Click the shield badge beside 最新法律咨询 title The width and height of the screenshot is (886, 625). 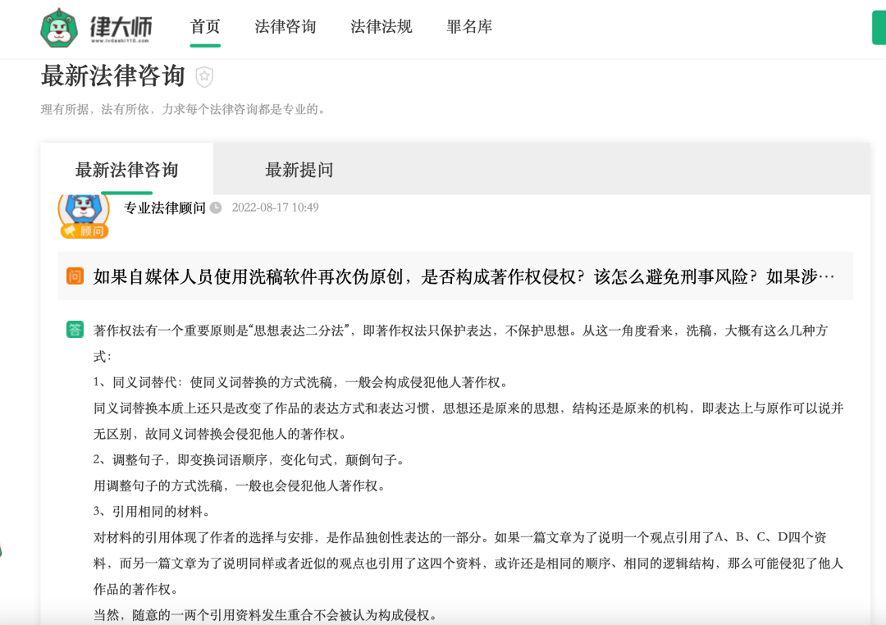[x=204, y=76]
